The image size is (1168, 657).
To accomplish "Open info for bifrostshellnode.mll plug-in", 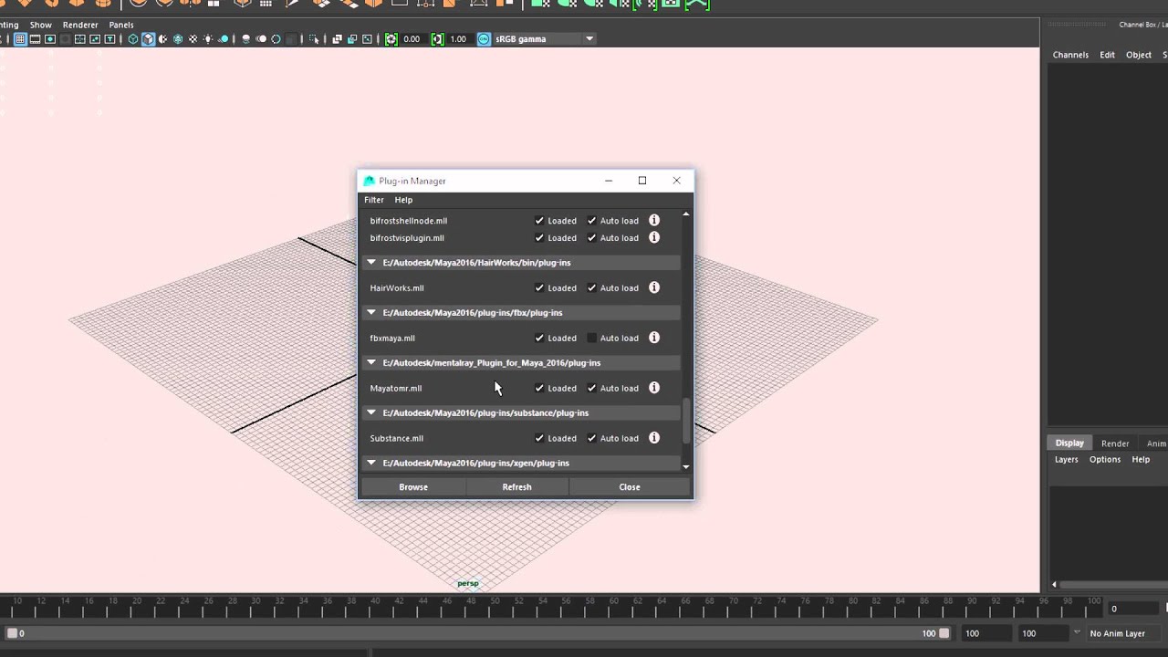I will click(x=654, y=220).
